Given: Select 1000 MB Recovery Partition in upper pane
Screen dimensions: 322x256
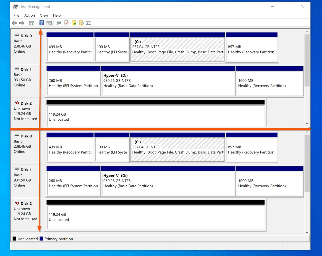Looking at the screenshot, I should point(270,81).
